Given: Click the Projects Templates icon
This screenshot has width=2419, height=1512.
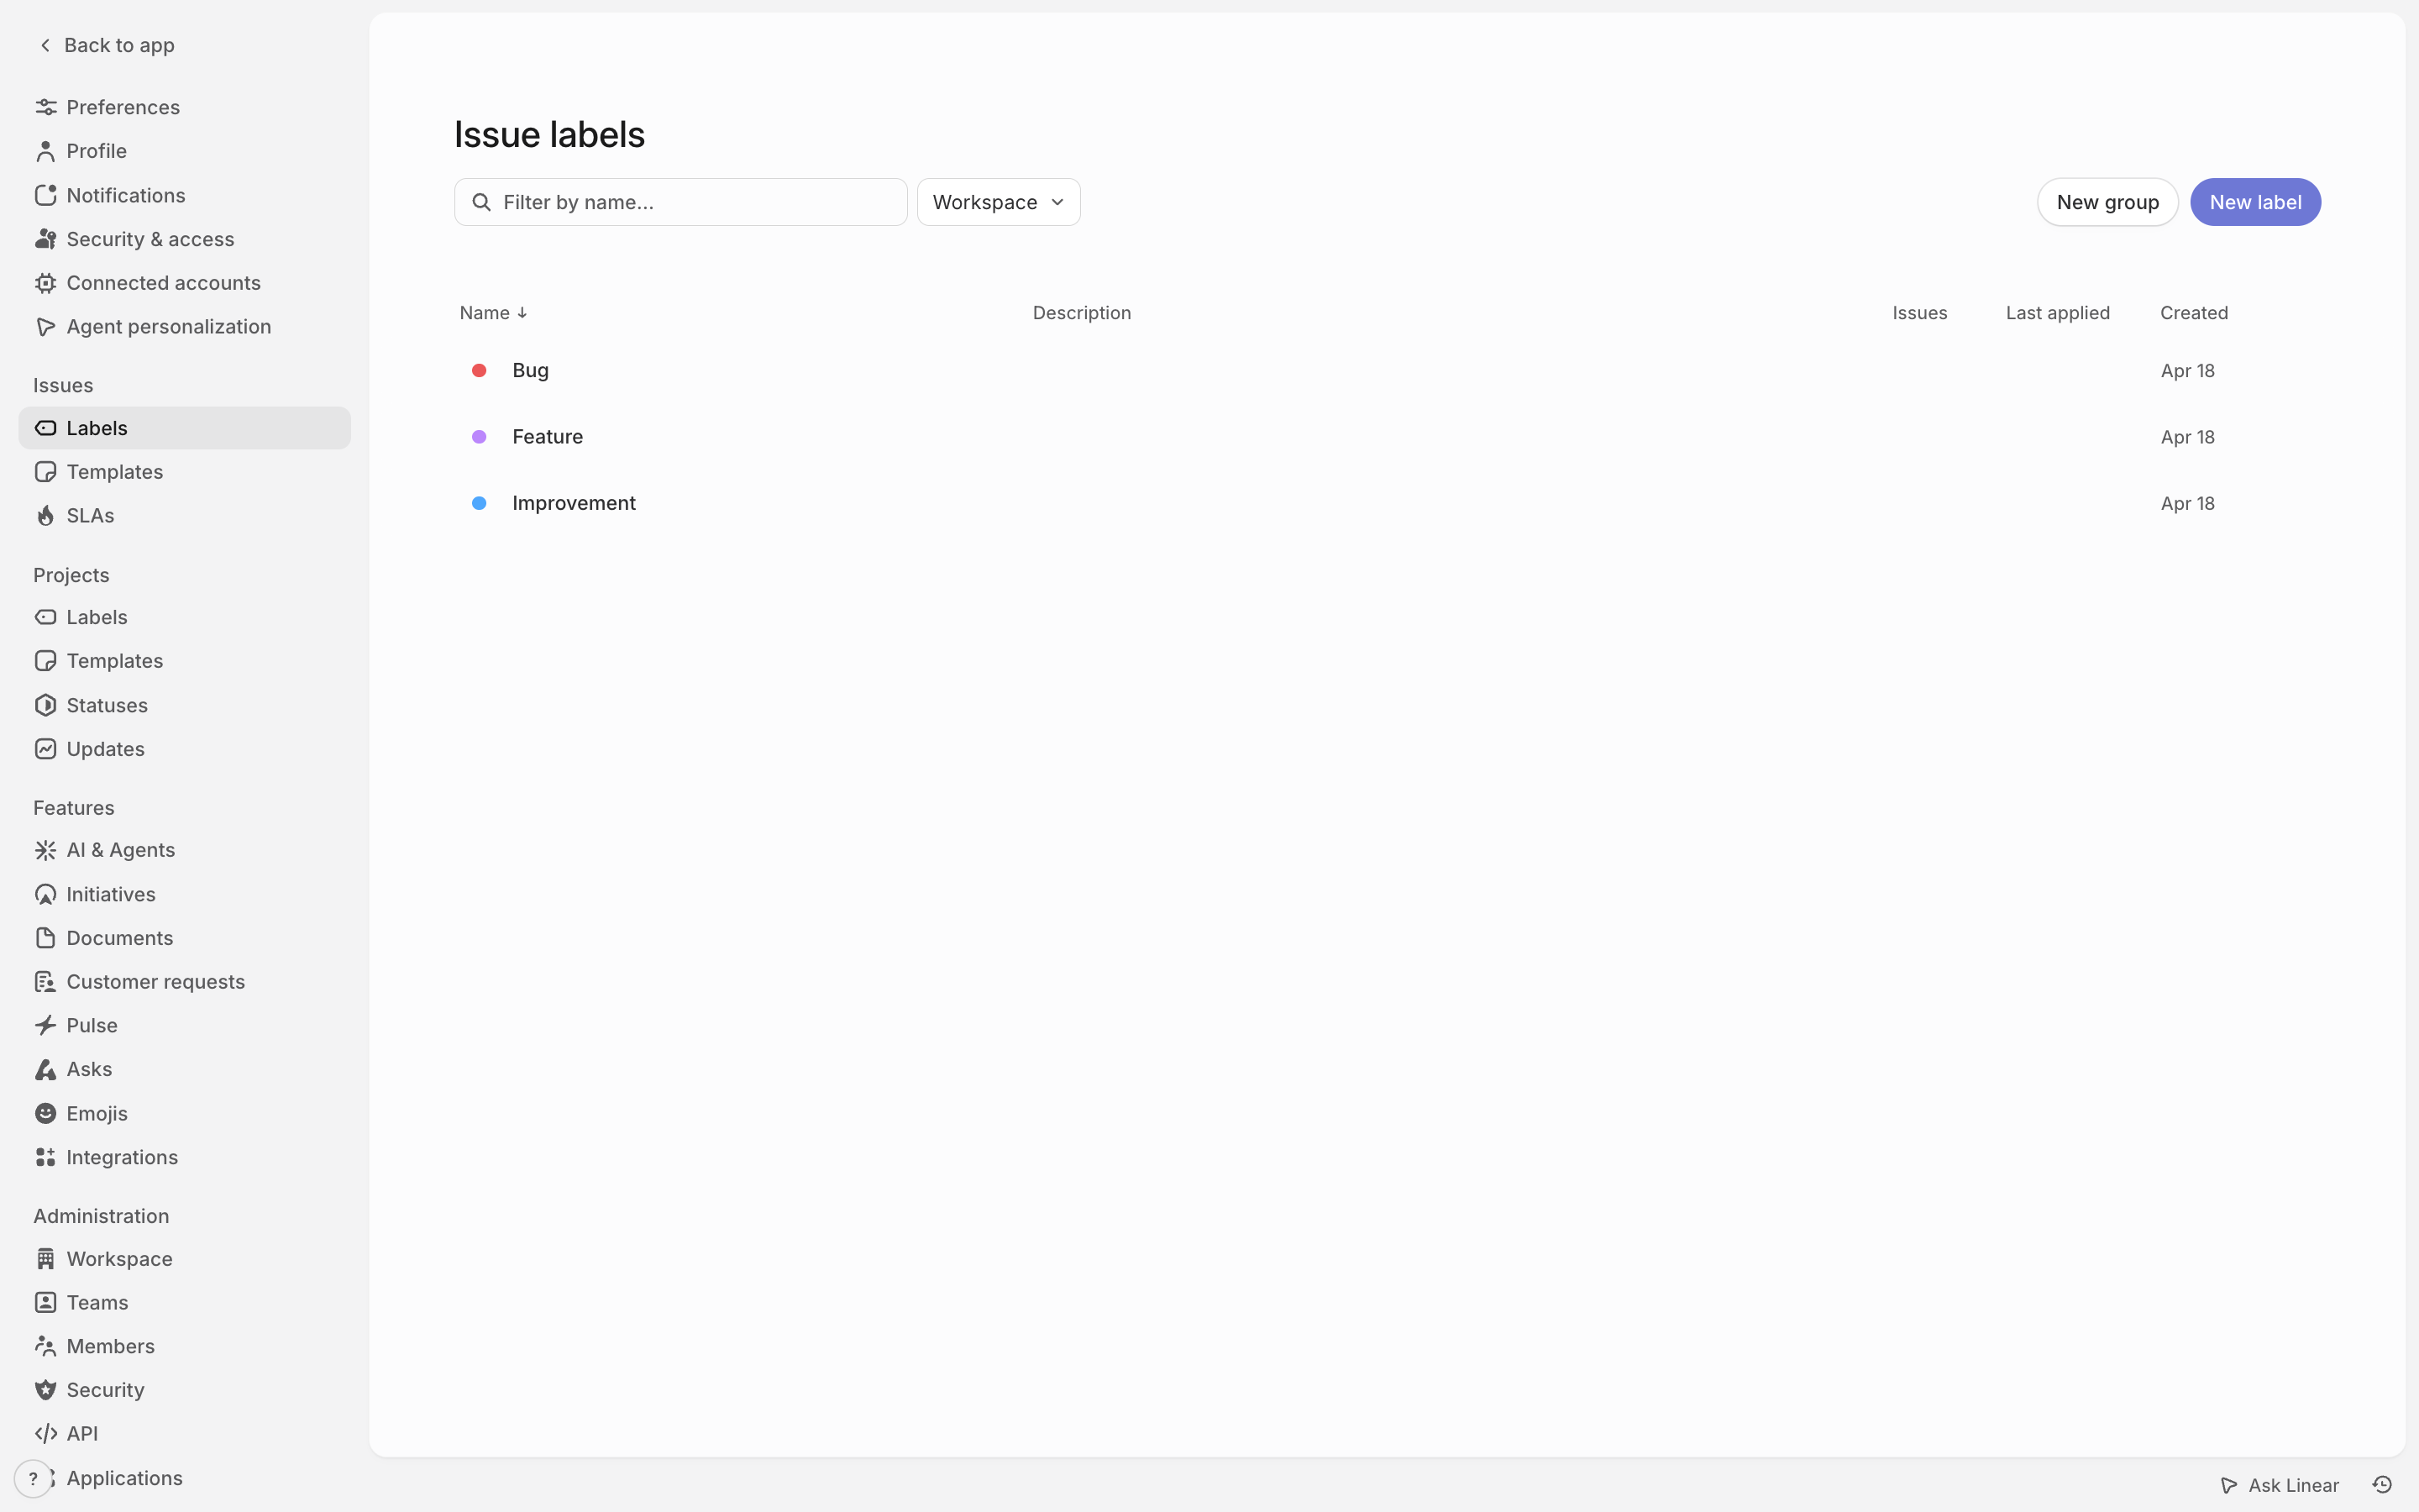Looking at the screenshot, I should pyautogui.click(x=46, y=661).
